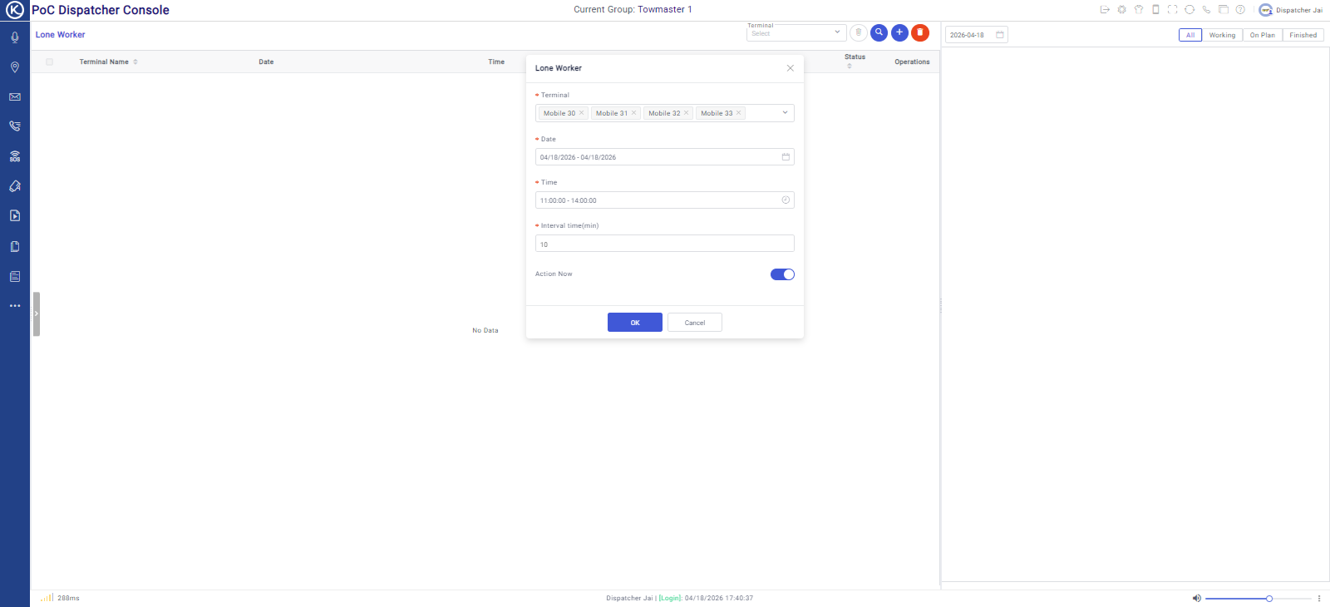Click the Dispatcher Jai avatar

(x=1265, y=10)
